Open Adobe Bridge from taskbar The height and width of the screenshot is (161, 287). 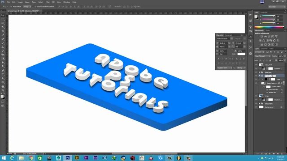77,158
